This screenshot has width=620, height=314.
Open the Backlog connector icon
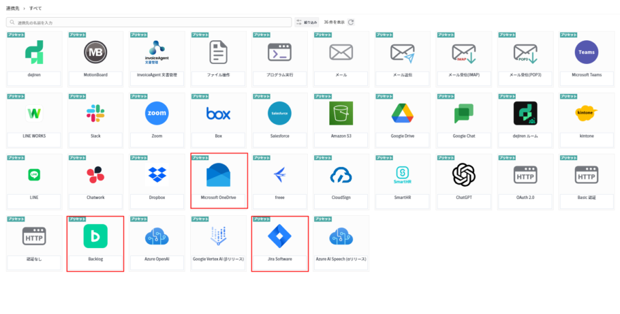95,236
